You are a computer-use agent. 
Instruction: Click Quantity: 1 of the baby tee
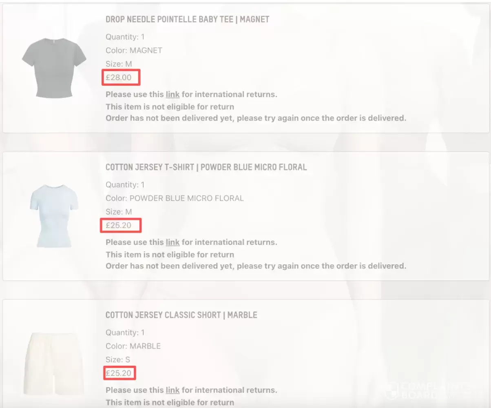[x=125, y=37]
